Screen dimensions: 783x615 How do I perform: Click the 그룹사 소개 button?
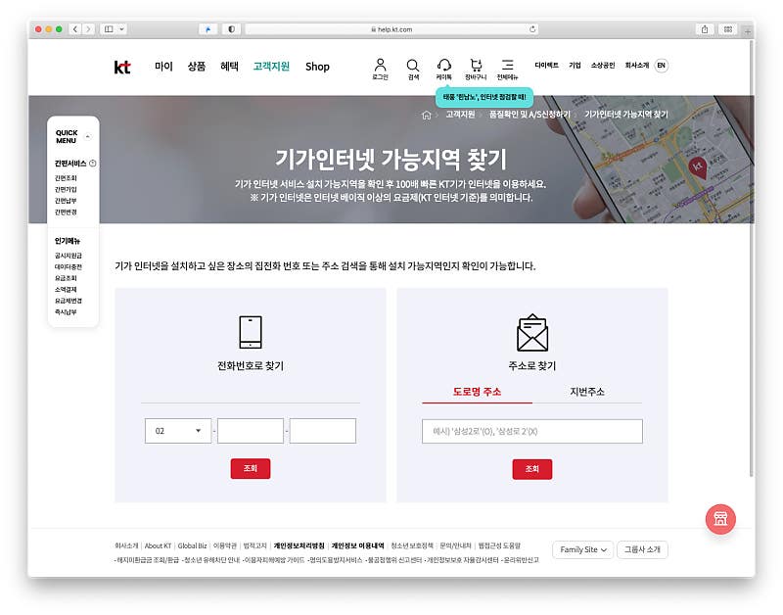(x=642, y=549)
